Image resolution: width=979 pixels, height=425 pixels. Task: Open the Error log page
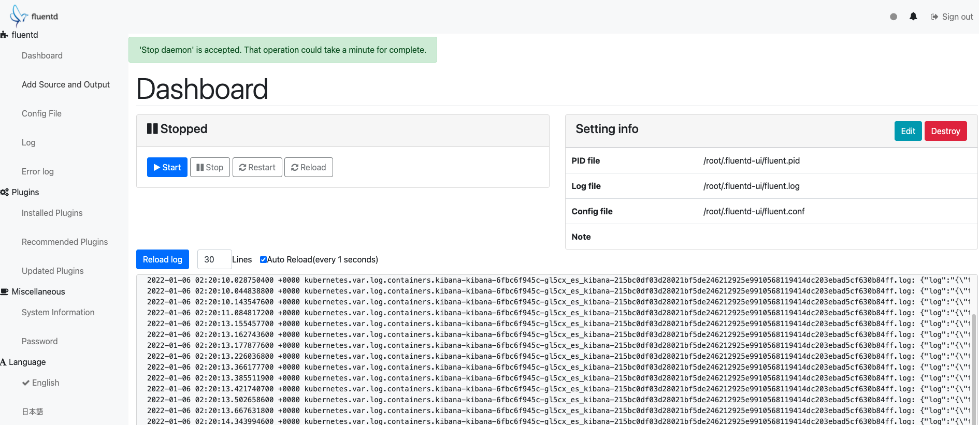[38, 171]
